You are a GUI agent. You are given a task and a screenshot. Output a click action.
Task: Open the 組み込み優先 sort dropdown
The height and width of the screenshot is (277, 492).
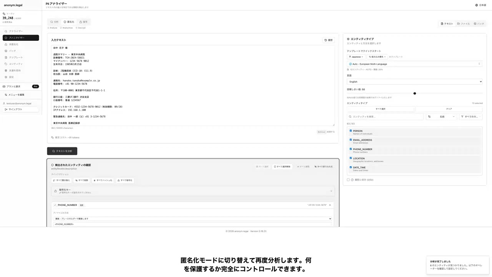tap(377, 57)
